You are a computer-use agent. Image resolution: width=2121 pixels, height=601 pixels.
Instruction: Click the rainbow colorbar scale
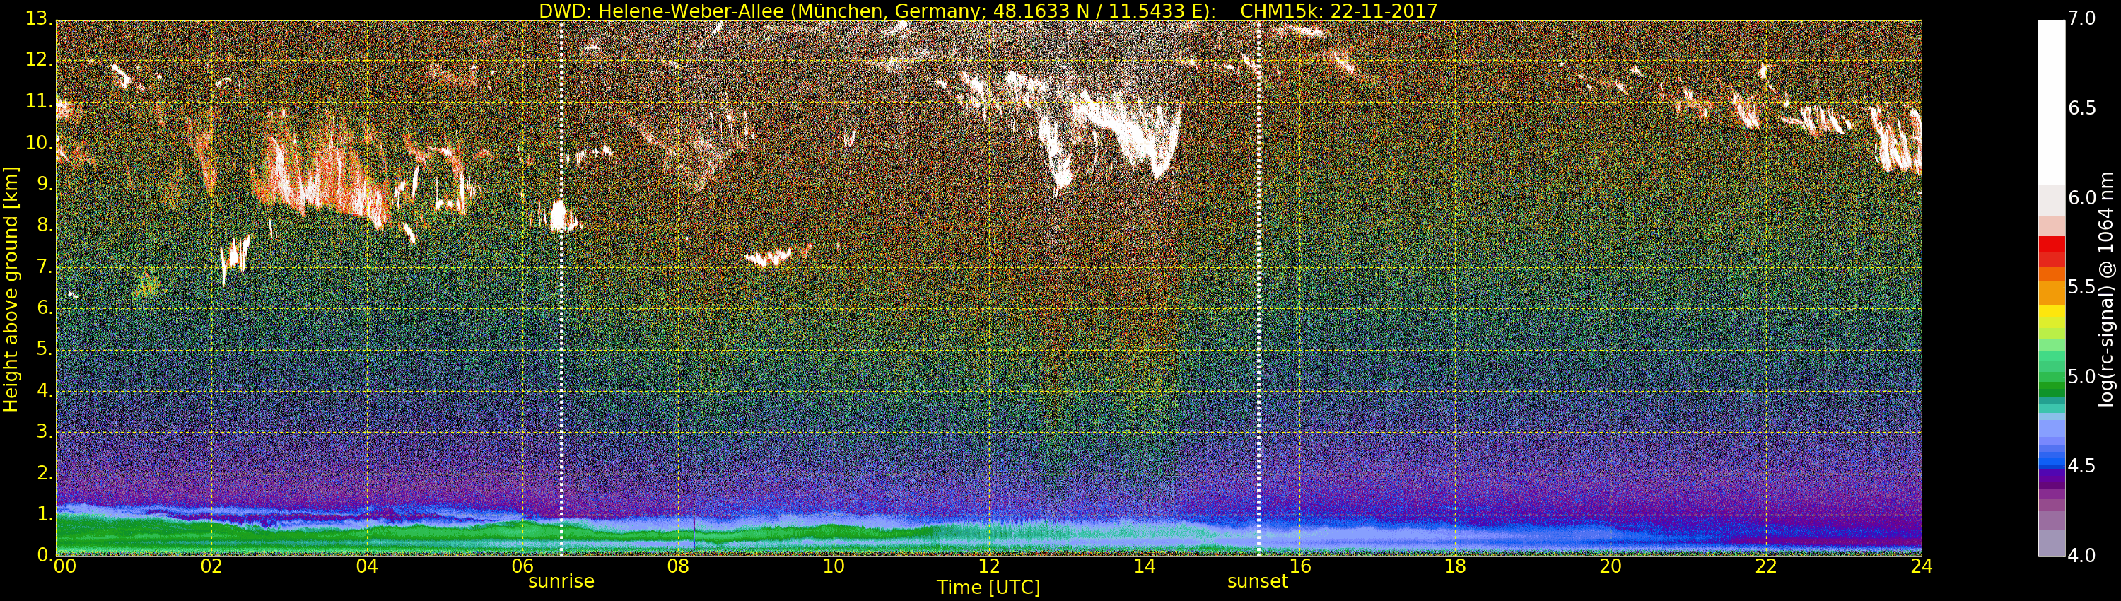click(2051, 288)
